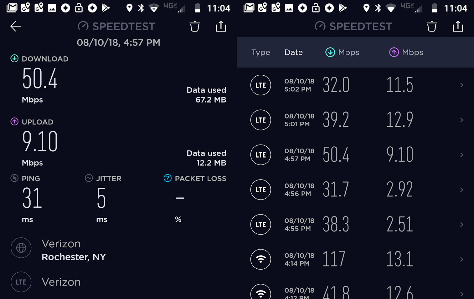Viewport: 474px width, 299px height.
Task: Tap the share icon above the results list
Action: 458,26
